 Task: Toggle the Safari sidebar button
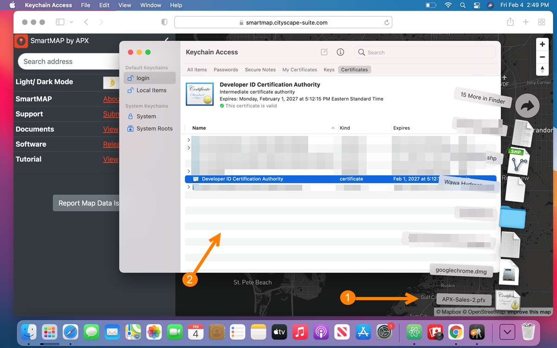coord(60,22)
